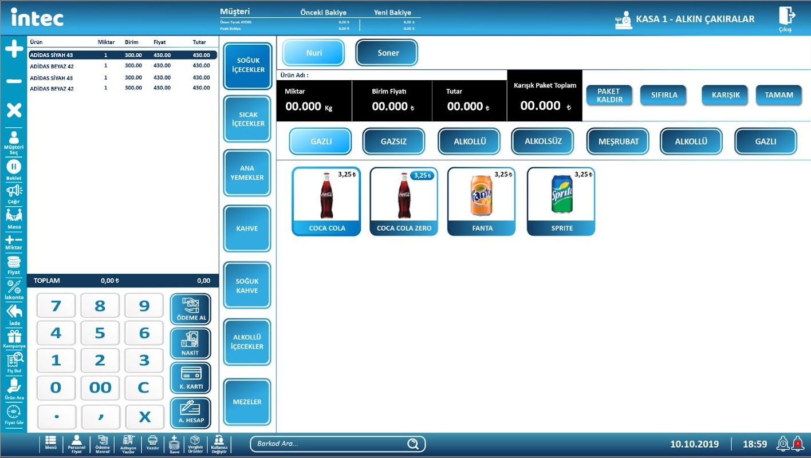811x458 pixels.
Task: Tap the numpad 7 key
Action: click(56, 306)
